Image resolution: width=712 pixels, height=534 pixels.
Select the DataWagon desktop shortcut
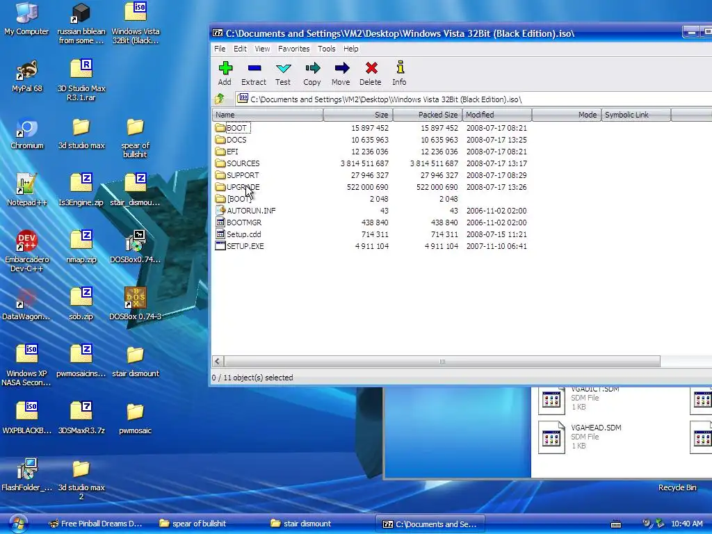point(26,305)
